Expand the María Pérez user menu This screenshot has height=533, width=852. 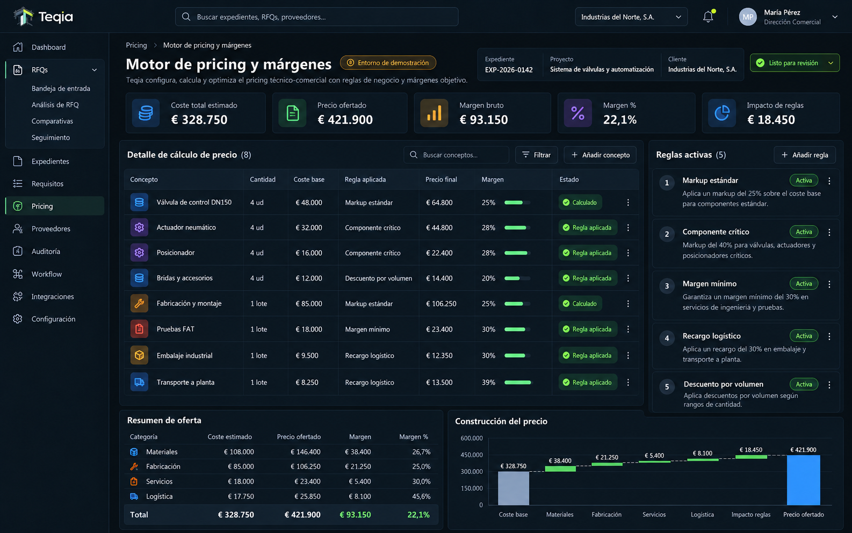click(x=835, y=17)
